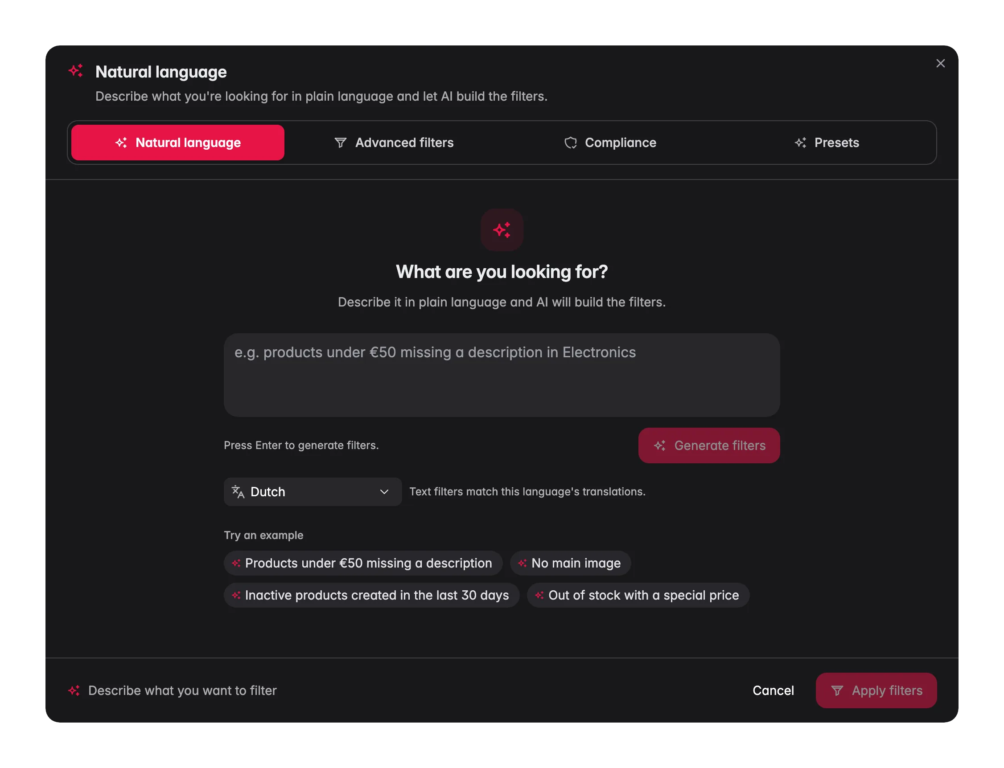
Task: Click the translate icon in the language selector
Action: coord(238,492)
